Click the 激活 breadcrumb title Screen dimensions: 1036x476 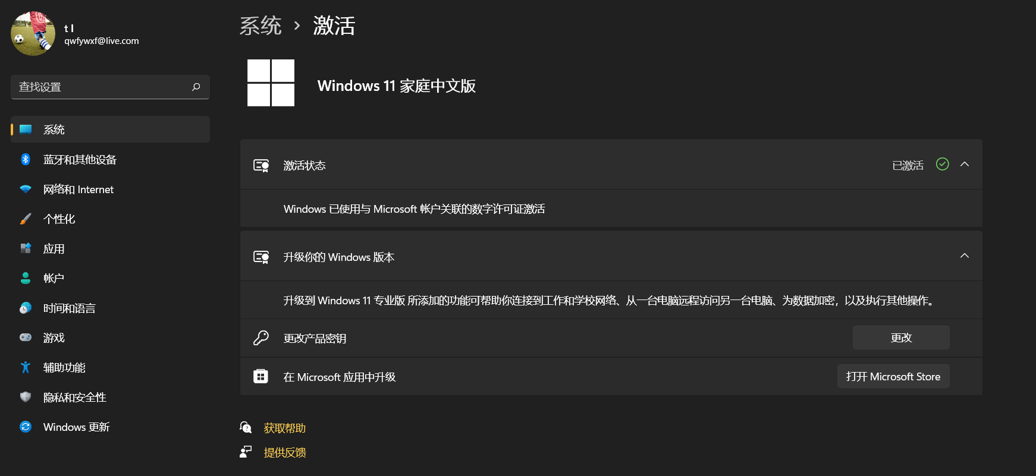pos(334,26)
